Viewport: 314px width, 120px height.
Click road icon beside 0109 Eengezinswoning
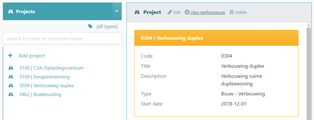(11, 77)
